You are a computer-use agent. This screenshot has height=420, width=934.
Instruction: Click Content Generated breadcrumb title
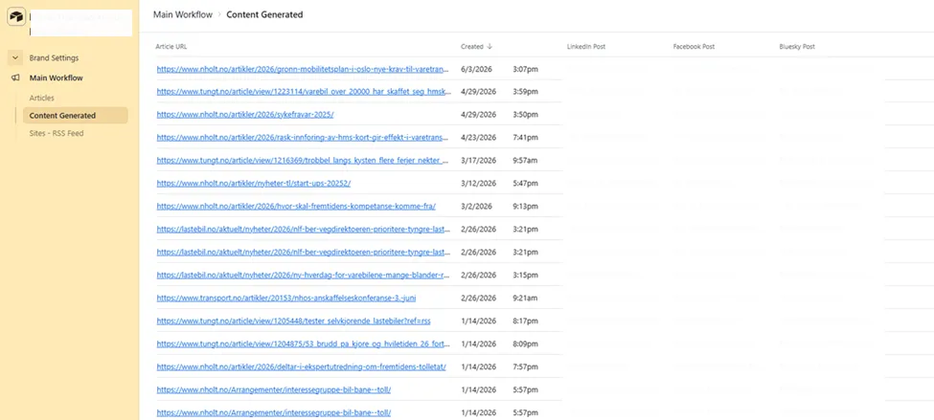[x=264, y=15]
